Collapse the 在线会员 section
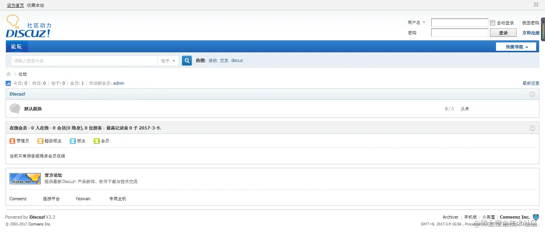Viewport: 545px width, 235px height. pyautogui.click(x=532, y=128)
